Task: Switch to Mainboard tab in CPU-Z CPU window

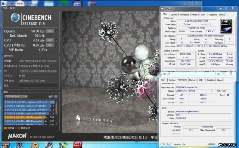Action: [184, 15]
